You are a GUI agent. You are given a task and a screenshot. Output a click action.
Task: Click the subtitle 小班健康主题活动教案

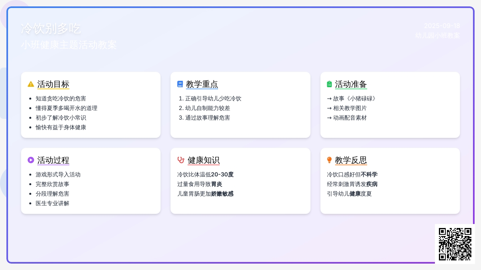(x=69, y=45)
